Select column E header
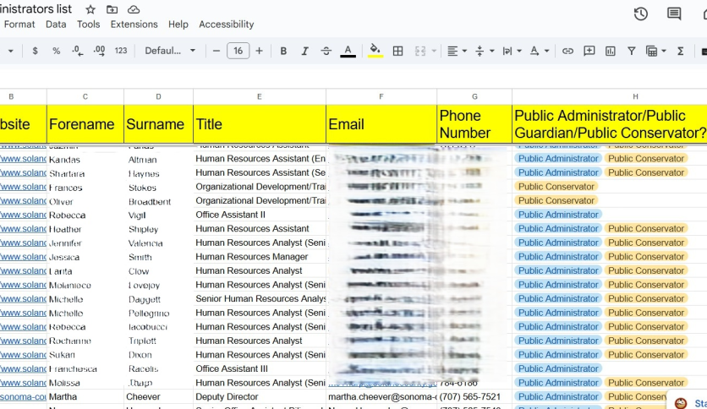707x409 pixels. 260,96
